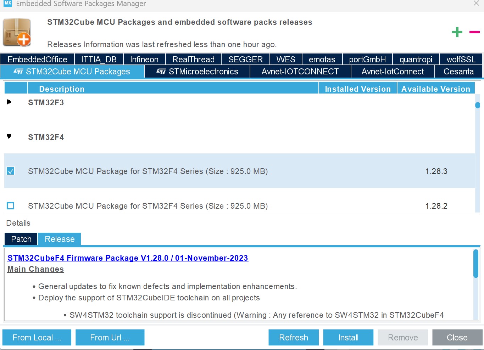
Task: Click the green plus expand-all icon
Action: point(457,32)
